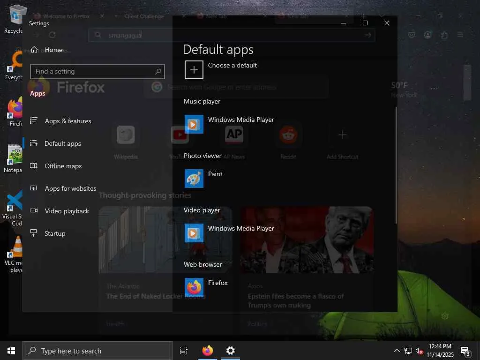
Task: Click the plus icon to choose a default
Action: 194,70
